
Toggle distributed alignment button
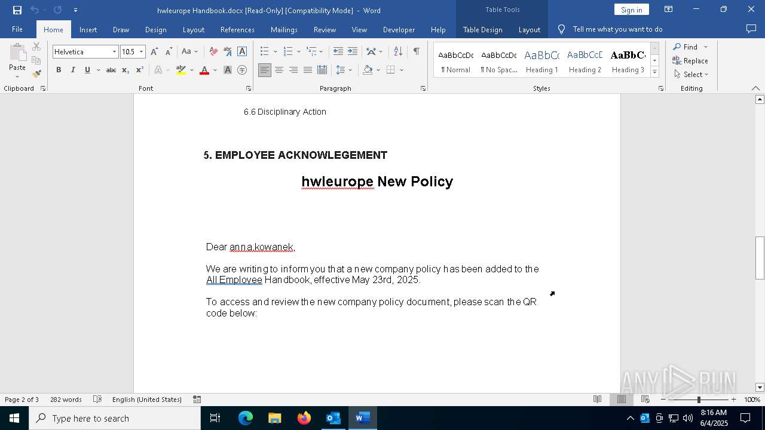click(x=322, y=70)
